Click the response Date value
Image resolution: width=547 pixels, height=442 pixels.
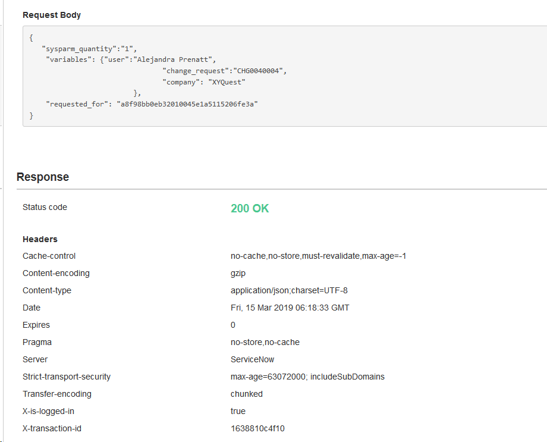point(290,308)
